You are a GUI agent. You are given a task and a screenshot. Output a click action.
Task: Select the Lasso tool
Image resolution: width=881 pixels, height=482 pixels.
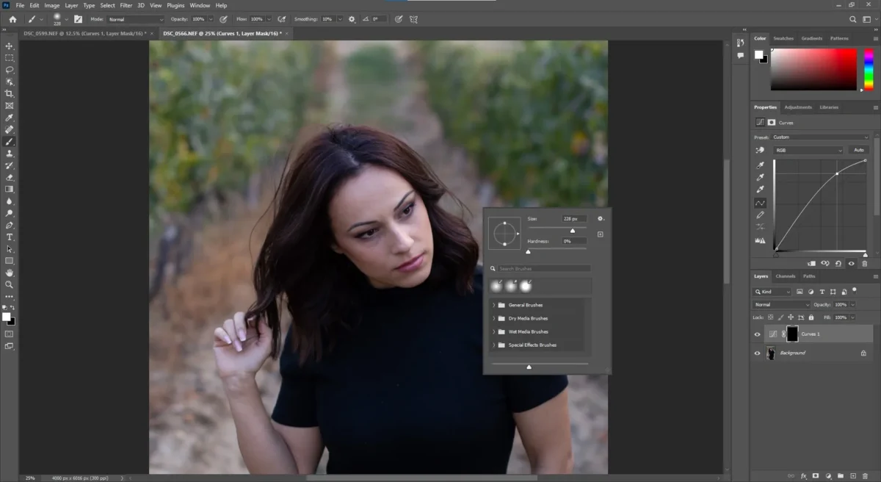point(10,70)
